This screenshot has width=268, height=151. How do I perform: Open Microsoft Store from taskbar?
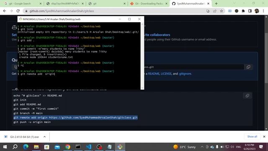point(46,147)
